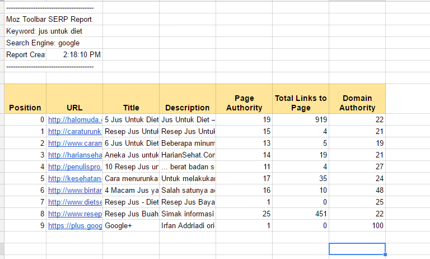Click the 2:18:10 PM time cell
Viewport: 430px width, 259px height.
pos(81,54)
